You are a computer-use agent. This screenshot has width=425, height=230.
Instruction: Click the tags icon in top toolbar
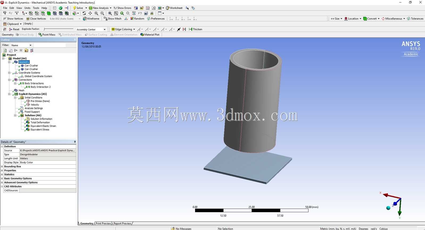point(193,8)
